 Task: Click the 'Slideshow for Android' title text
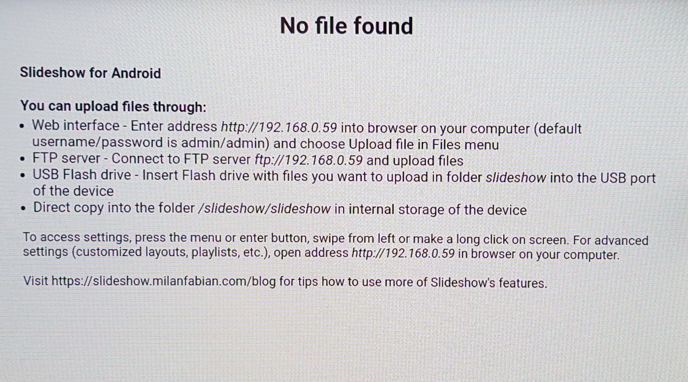[90, 73]
